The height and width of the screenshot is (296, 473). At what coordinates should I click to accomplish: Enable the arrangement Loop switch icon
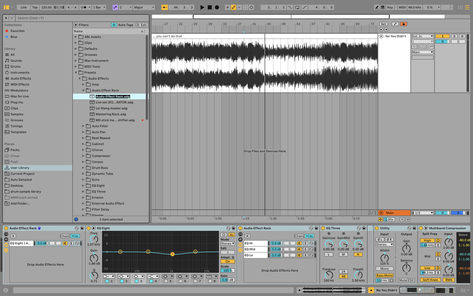coord(297,7)
